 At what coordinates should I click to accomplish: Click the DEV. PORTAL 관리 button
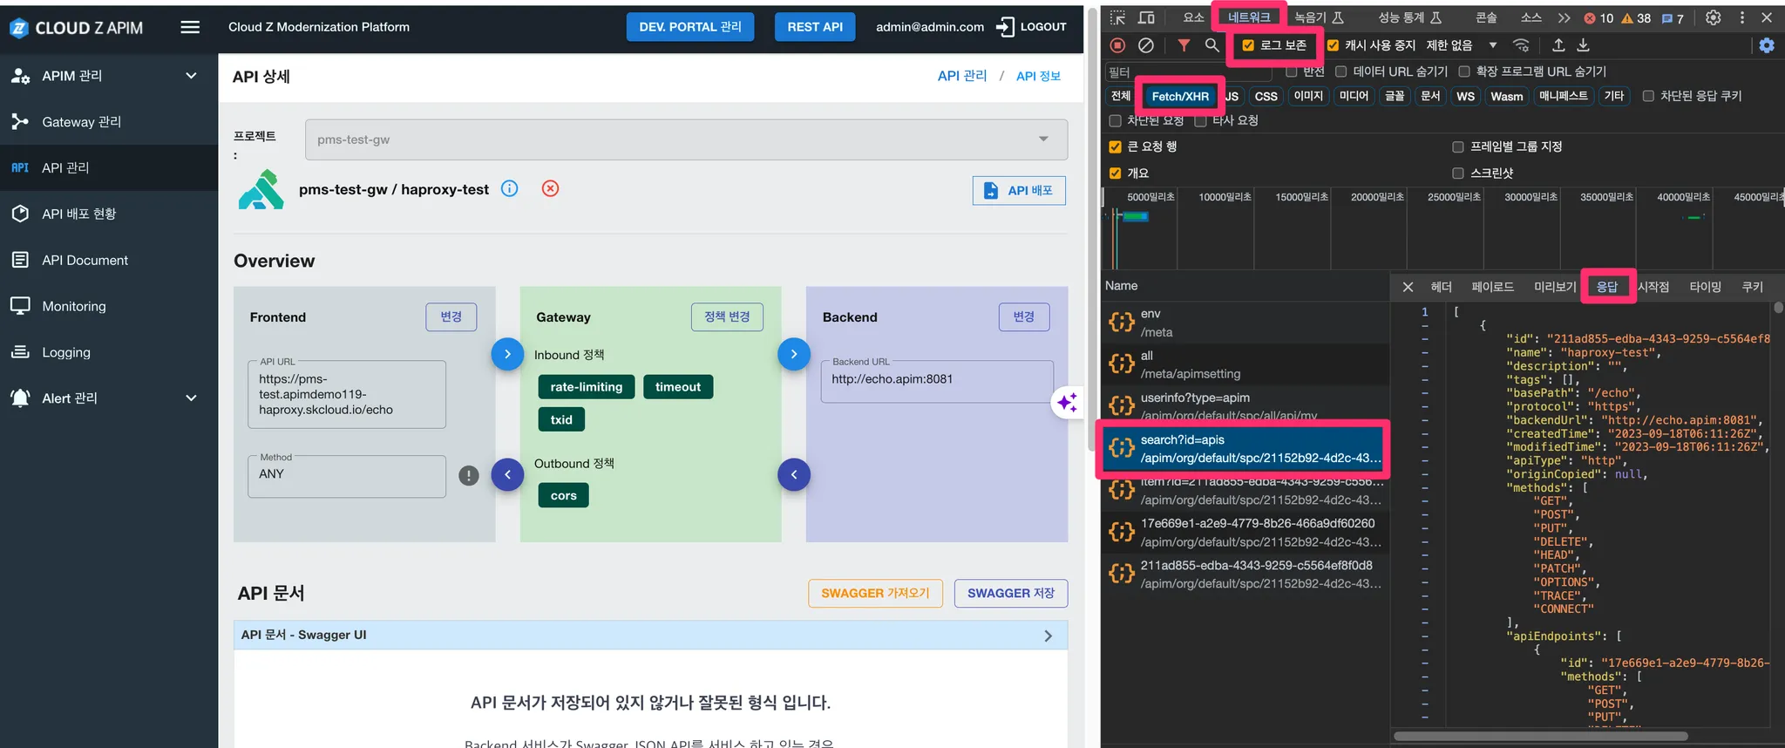tap(690, 27)
